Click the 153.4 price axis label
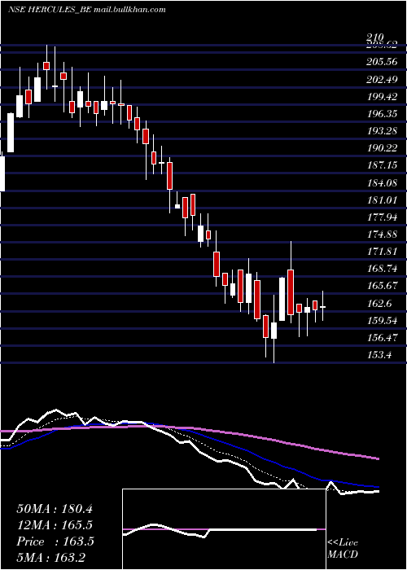Image resolution: width=407 pixels, height=570 pixels. pyautogui.click(x=379, y=355)
